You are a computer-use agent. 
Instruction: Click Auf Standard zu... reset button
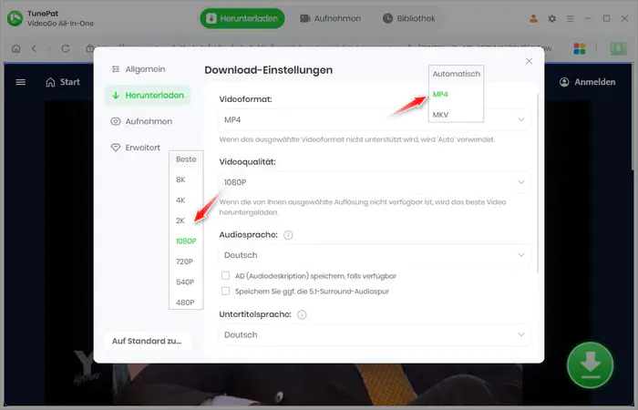[148, 341]
